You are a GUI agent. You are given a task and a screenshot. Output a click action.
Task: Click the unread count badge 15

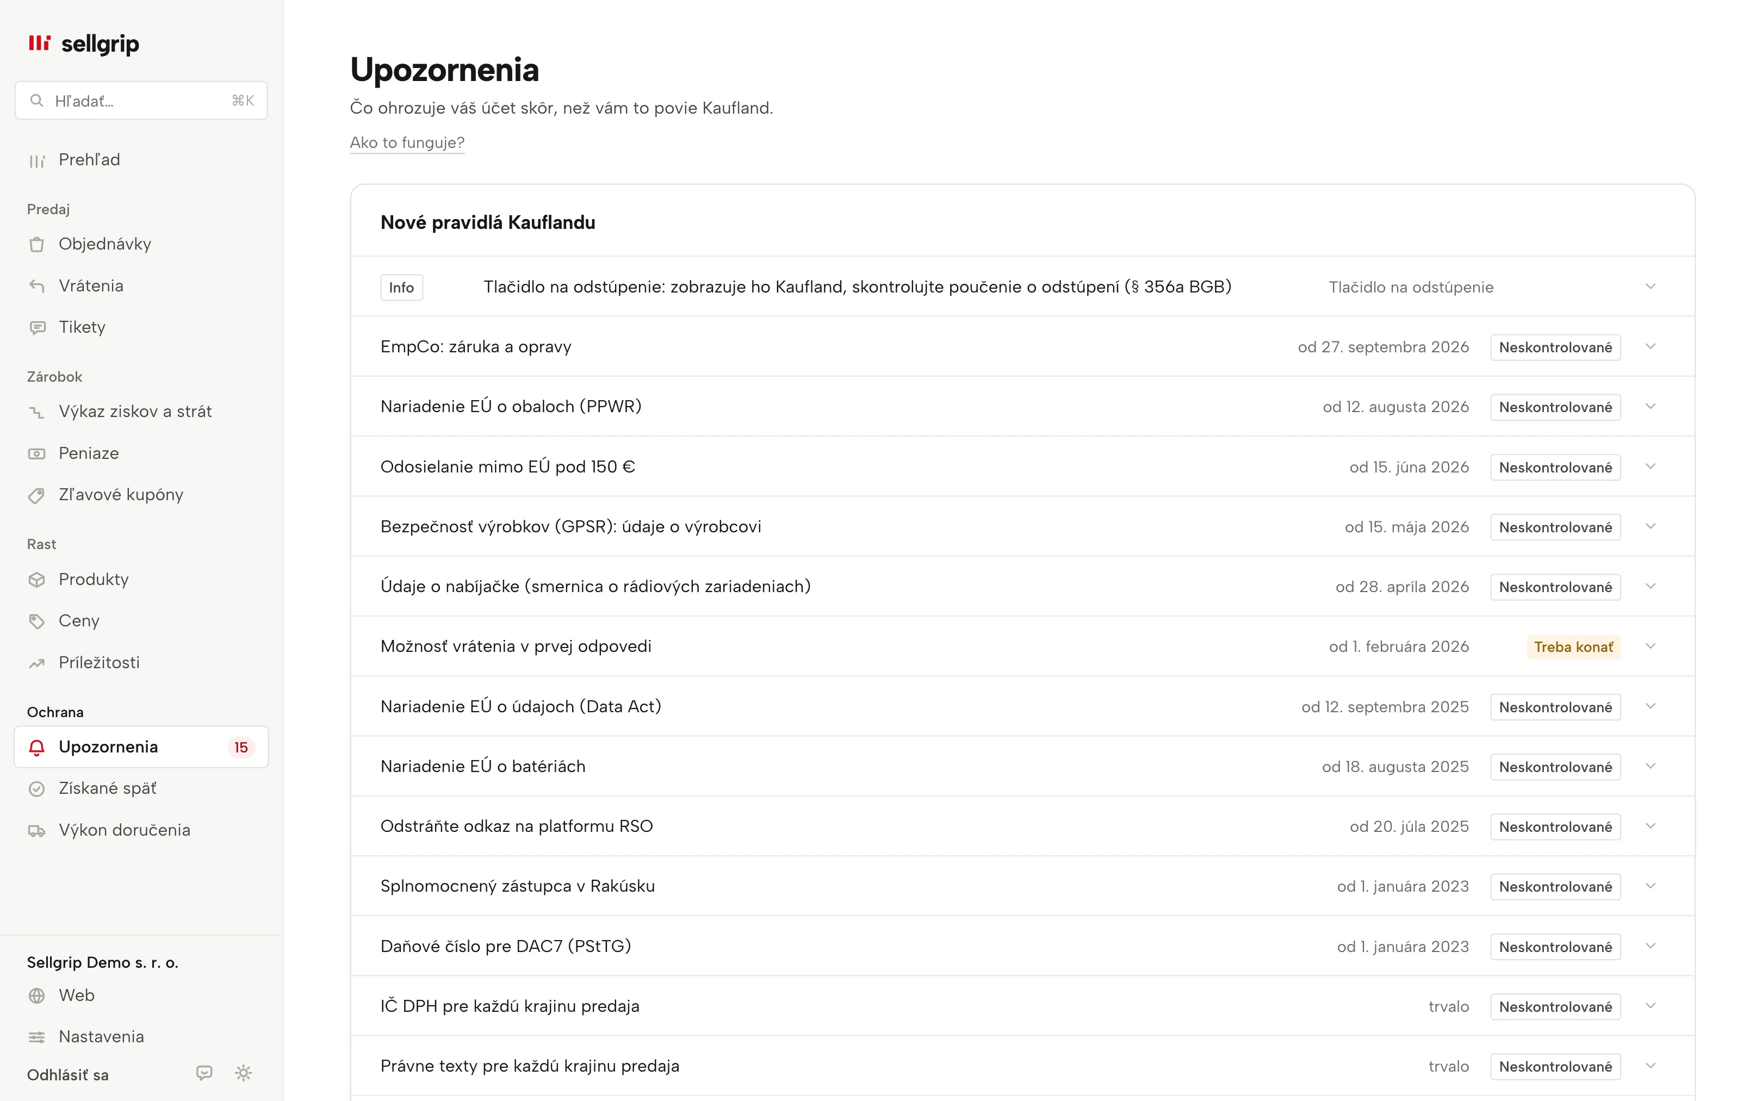pos(241,747)
